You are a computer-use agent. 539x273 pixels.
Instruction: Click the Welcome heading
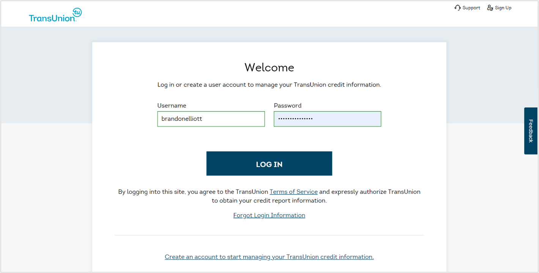[x=269, y=67]
